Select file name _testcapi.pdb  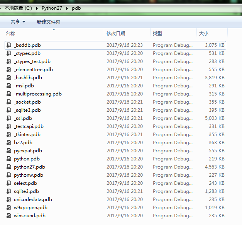[29, 126]
